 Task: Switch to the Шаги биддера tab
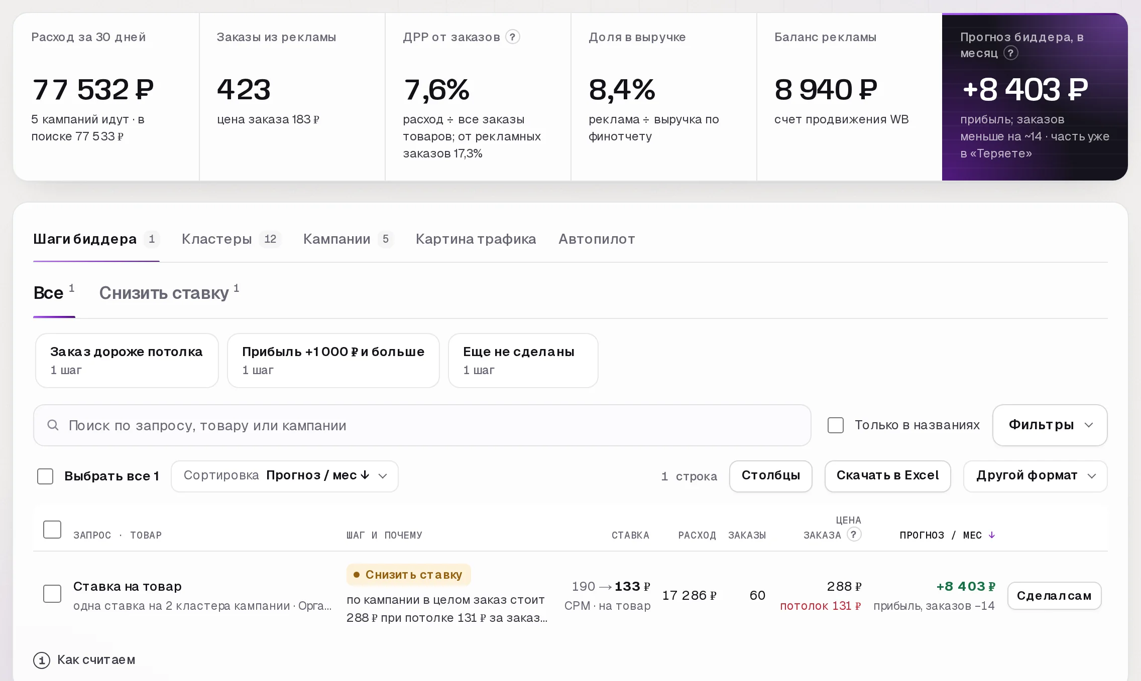tap(96, 239)
